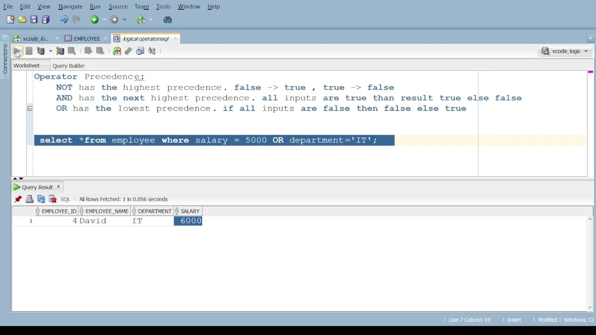
Task: Open the Team menu
Action: point(142,7)
